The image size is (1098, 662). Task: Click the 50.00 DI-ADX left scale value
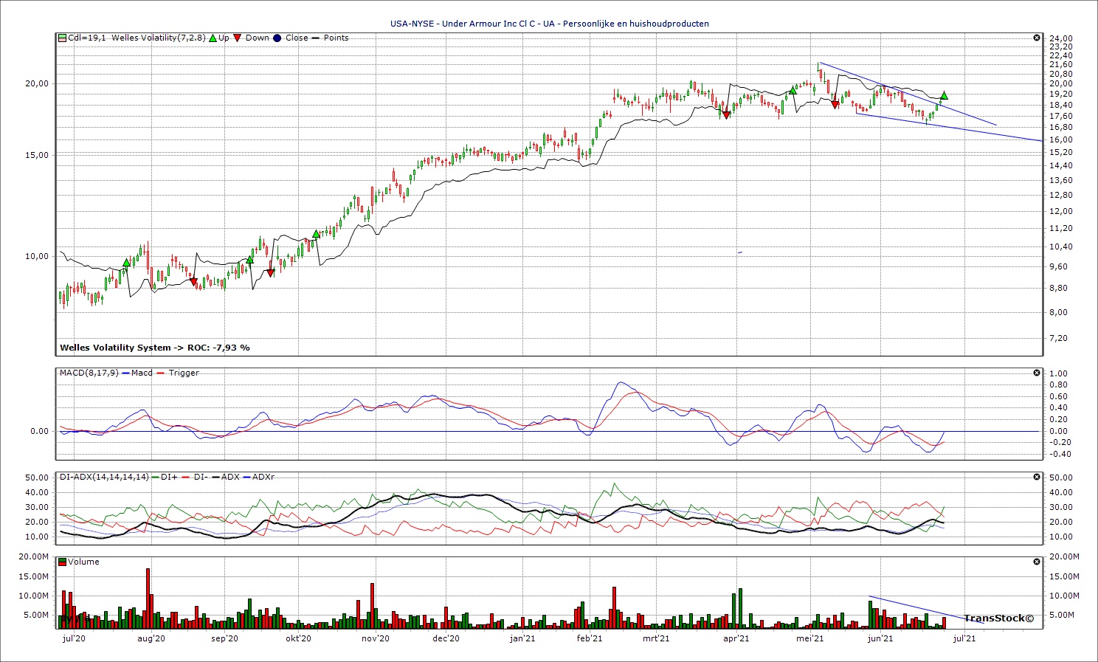(37, 477)
